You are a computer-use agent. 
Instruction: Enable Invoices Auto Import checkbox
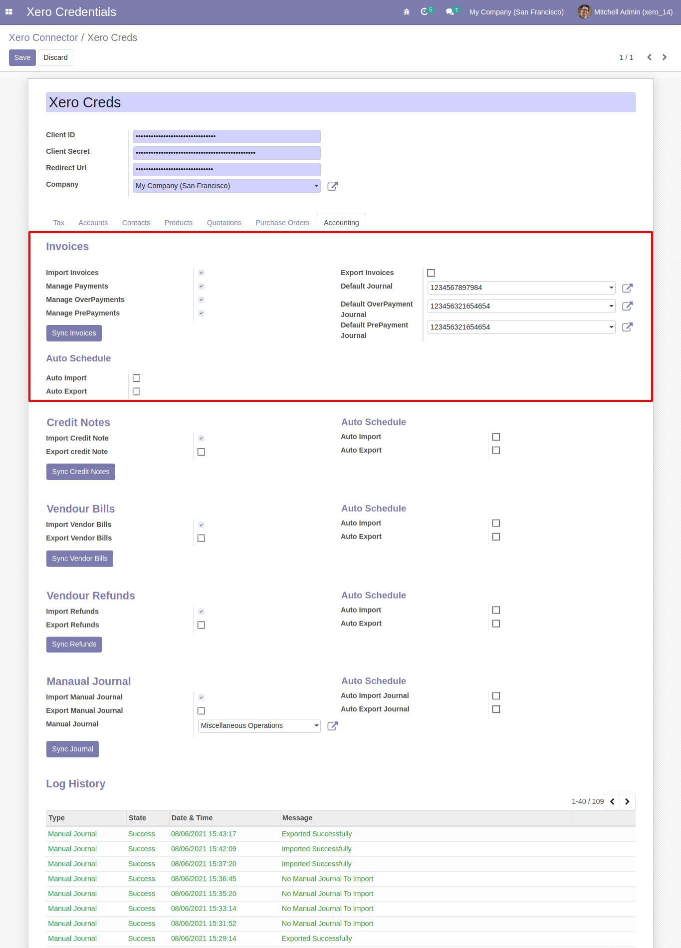click(x=136, y=378)
